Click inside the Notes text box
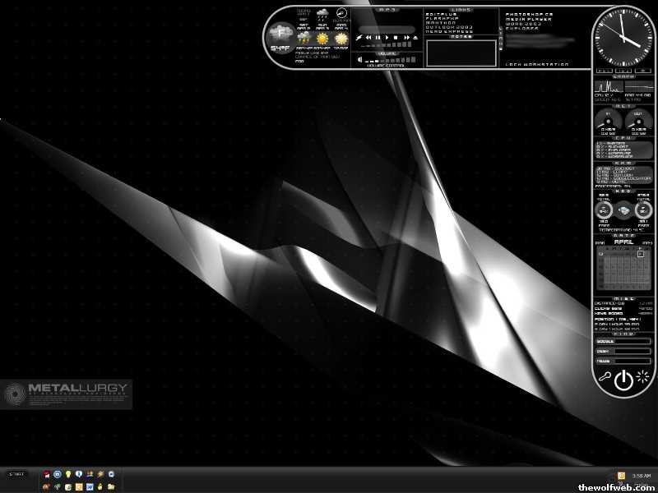 461,53
